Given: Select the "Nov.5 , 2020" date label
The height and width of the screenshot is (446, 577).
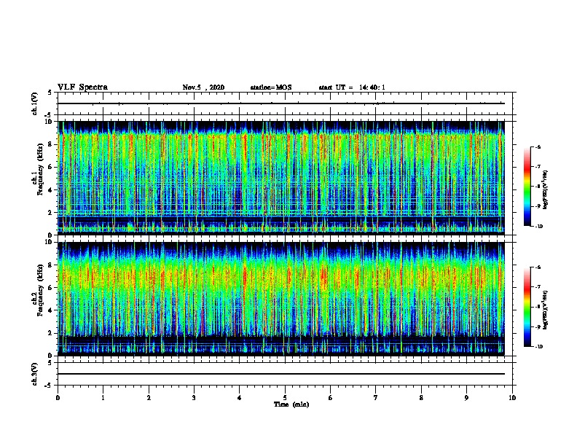Looking at the screenshot, I should click(203, 87).
